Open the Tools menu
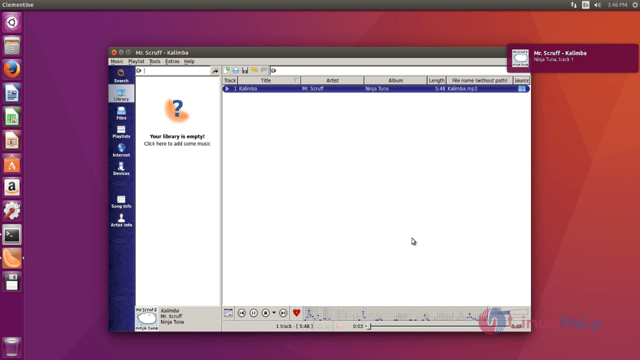This screenshot has height=360, width=640. (x=154, y=61)
